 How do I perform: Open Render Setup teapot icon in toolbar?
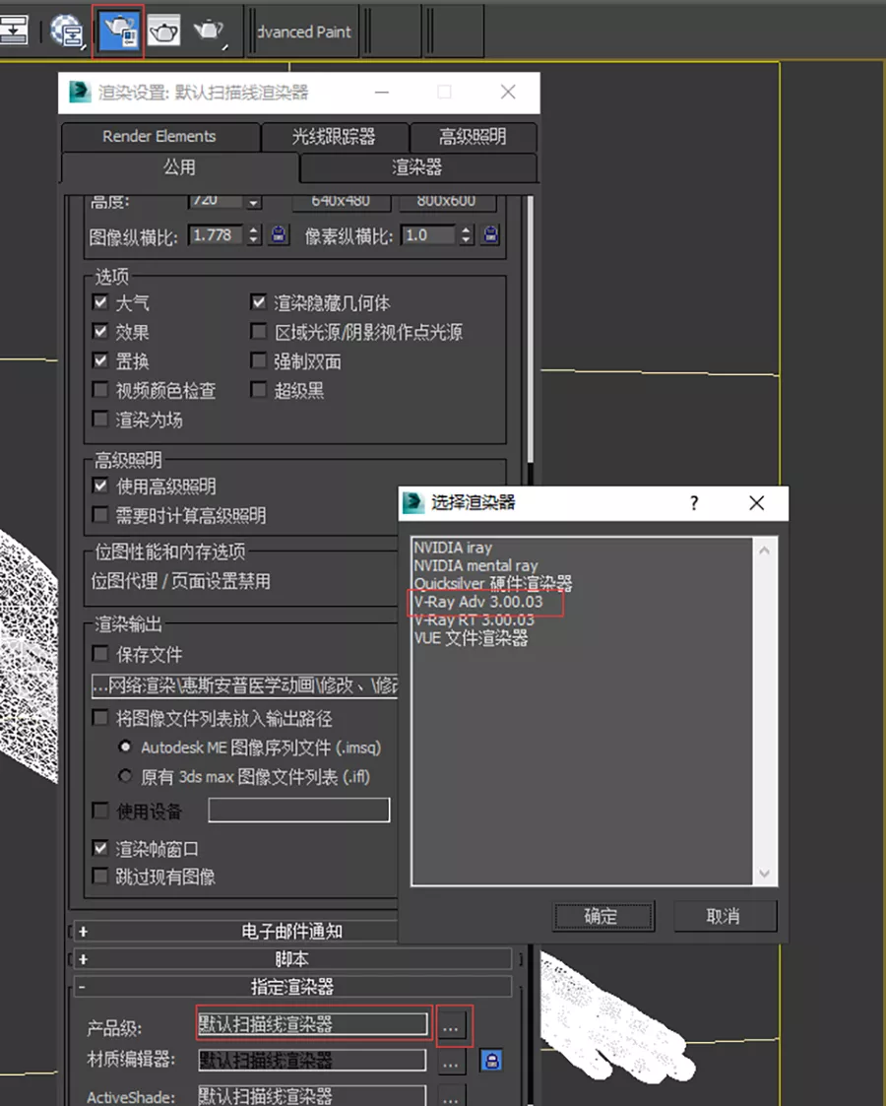tap(118, 32)
